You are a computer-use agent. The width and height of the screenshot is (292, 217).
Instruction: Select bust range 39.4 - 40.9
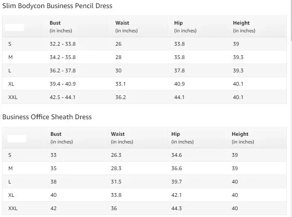62,84
